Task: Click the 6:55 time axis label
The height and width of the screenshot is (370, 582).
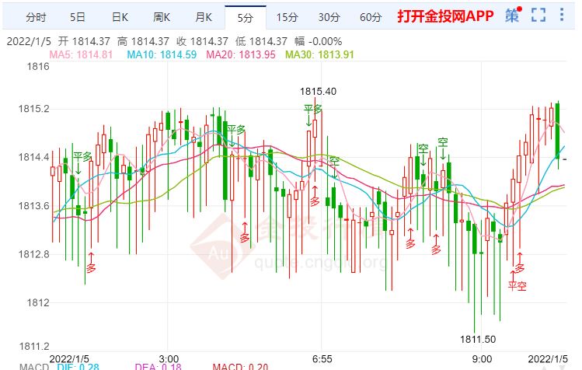Action: tap(322, 359)
